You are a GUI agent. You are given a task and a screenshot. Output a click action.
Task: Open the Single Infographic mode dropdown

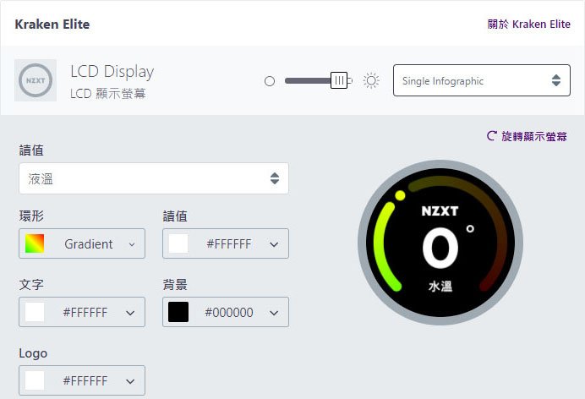click(482, 80)
